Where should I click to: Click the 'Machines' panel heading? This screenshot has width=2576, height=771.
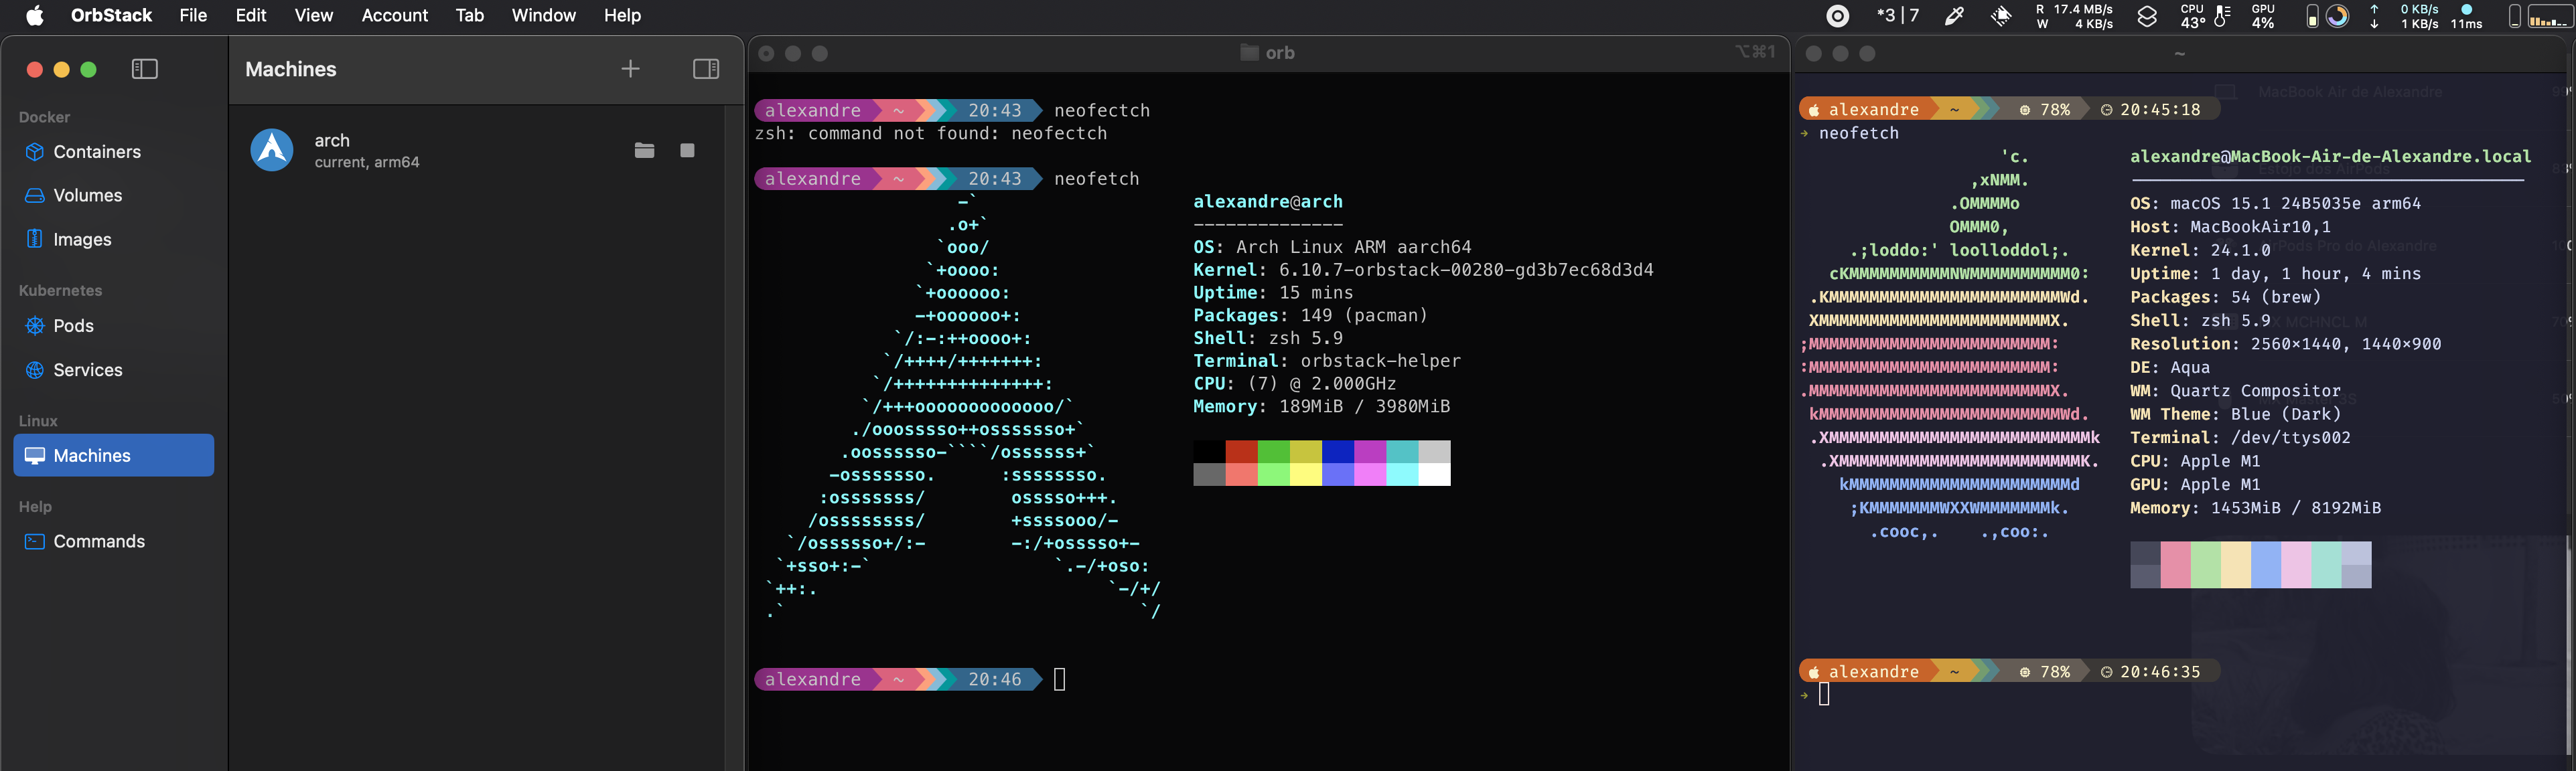point(291,69)
